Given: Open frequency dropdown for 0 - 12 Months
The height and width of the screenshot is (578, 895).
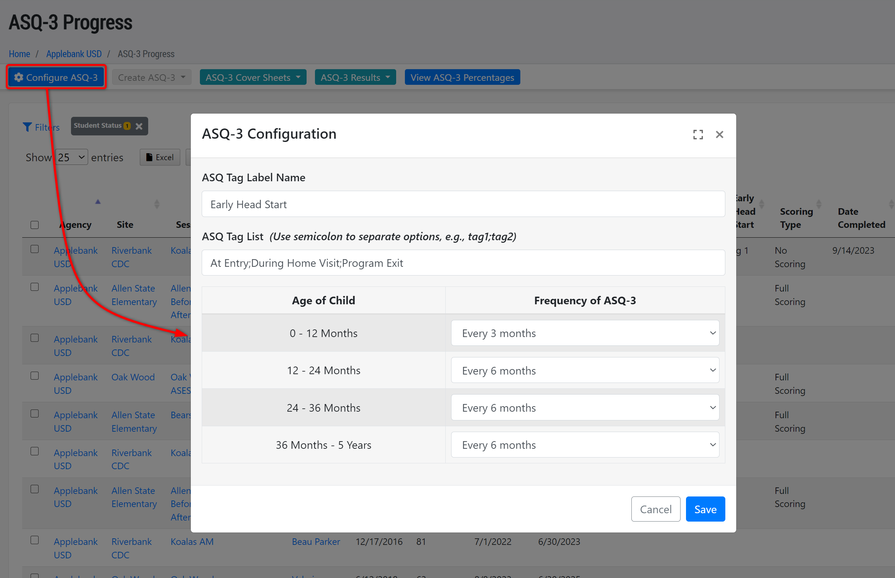Looking at the screenshot, I should 584,333.
